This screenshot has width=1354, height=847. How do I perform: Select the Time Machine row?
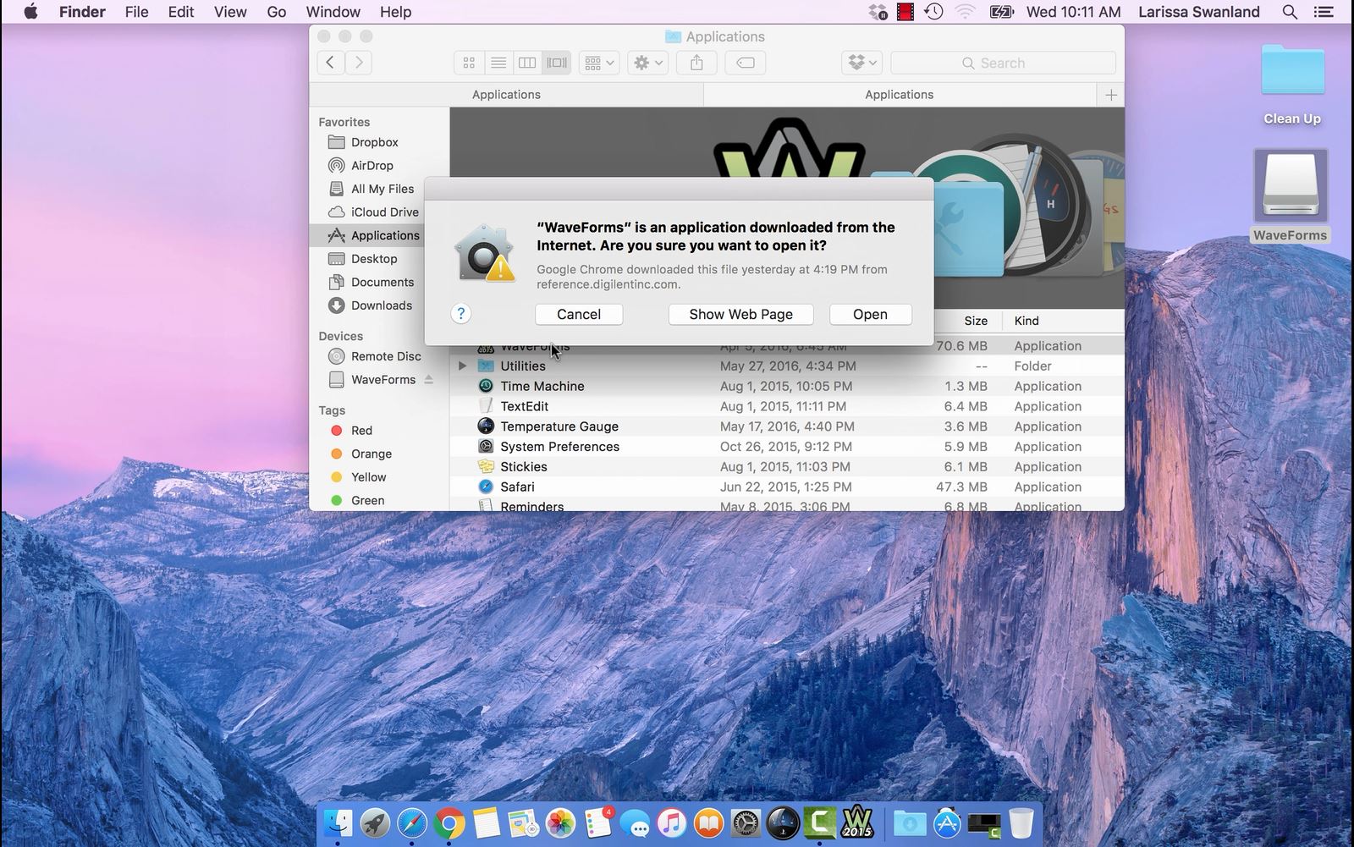coord(787,386)
